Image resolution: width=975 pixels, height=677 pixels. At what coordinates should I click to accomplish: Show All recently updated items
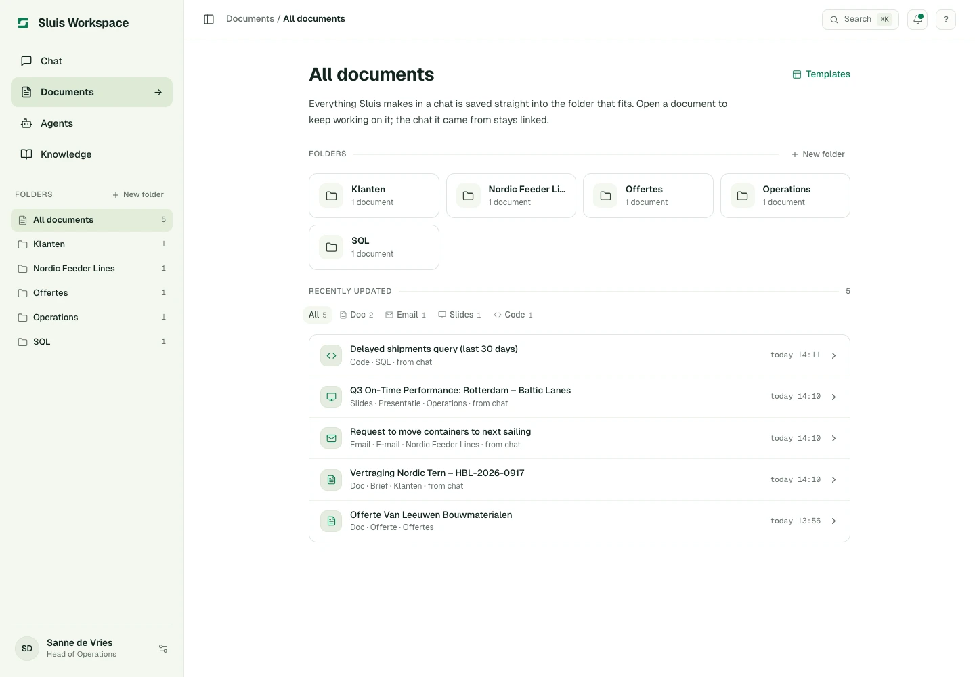point(318,315)
